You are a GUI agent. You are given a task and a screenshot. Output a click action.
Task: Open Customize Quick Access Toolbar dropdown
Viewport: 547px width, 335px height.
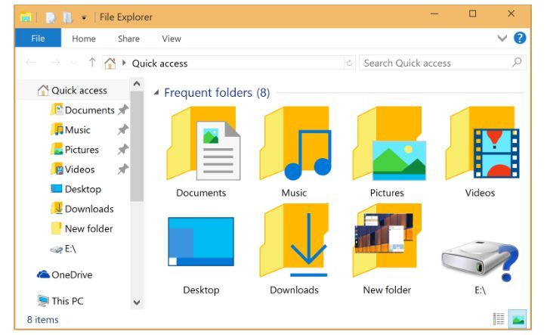coord(84,17)
